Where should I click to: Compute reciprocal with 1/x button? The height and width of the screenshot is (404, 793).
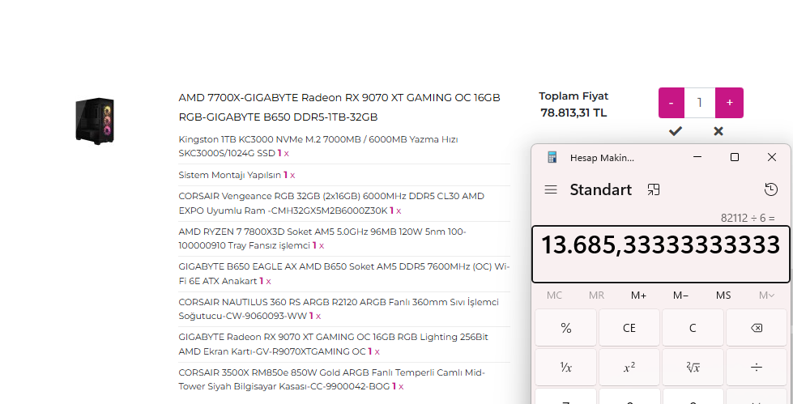[x=566, y=367]
